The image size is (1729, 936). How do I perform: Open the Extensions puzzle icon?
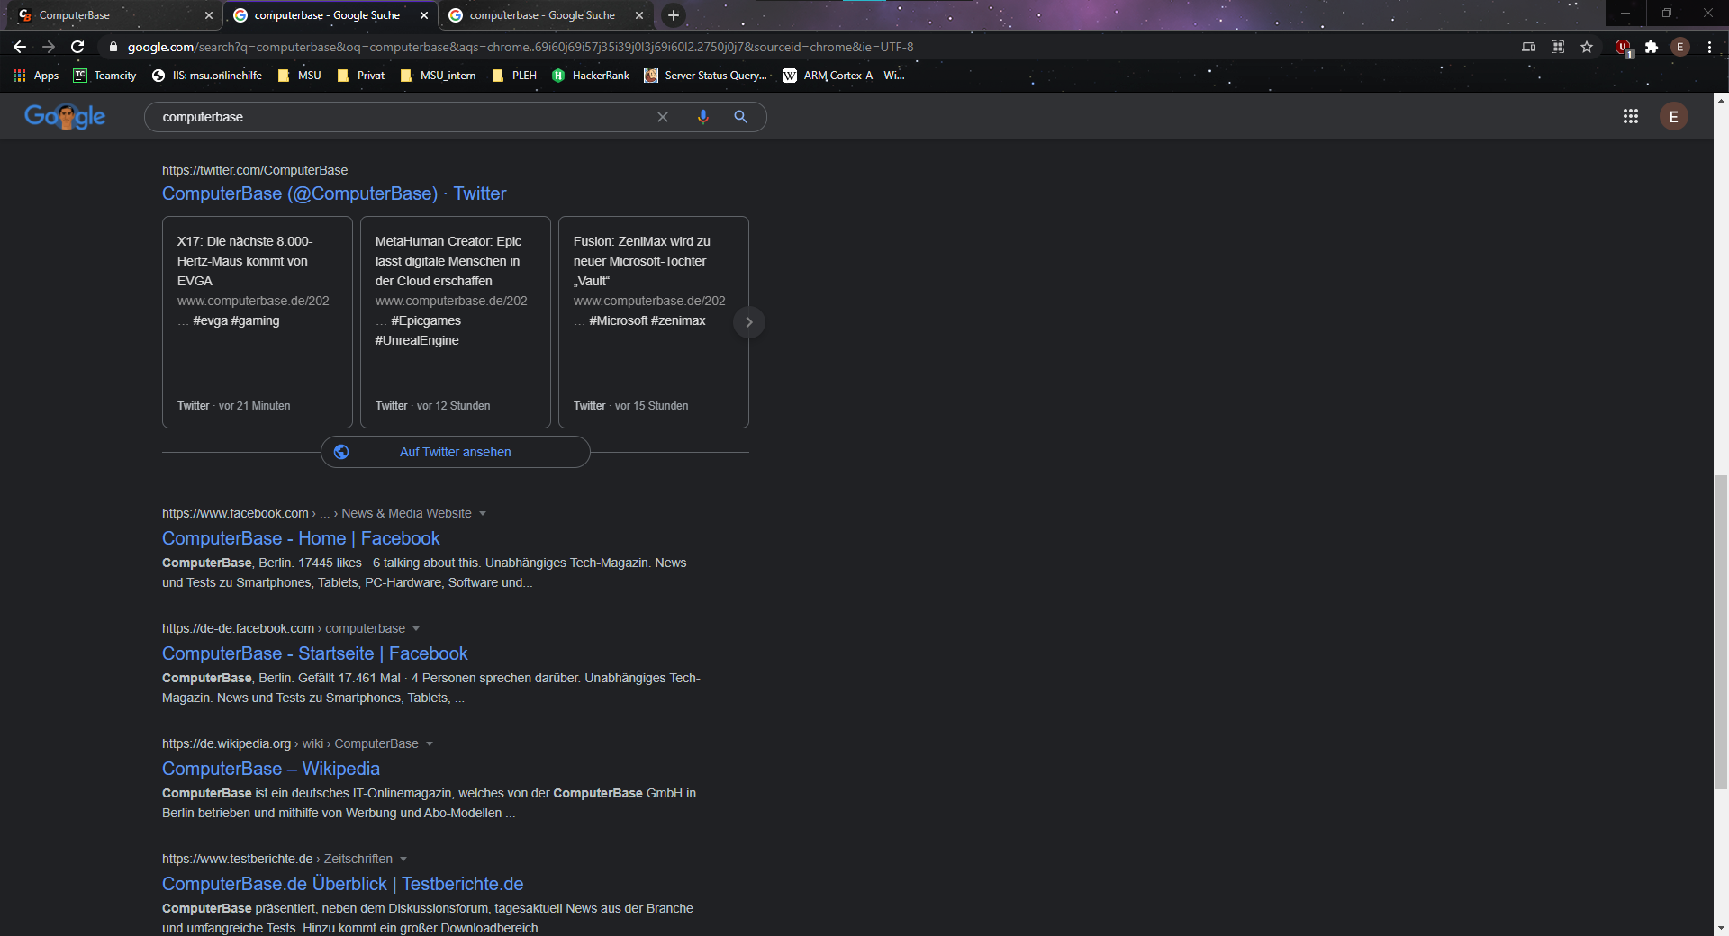pyautogui.click(x=1652, y=47)
